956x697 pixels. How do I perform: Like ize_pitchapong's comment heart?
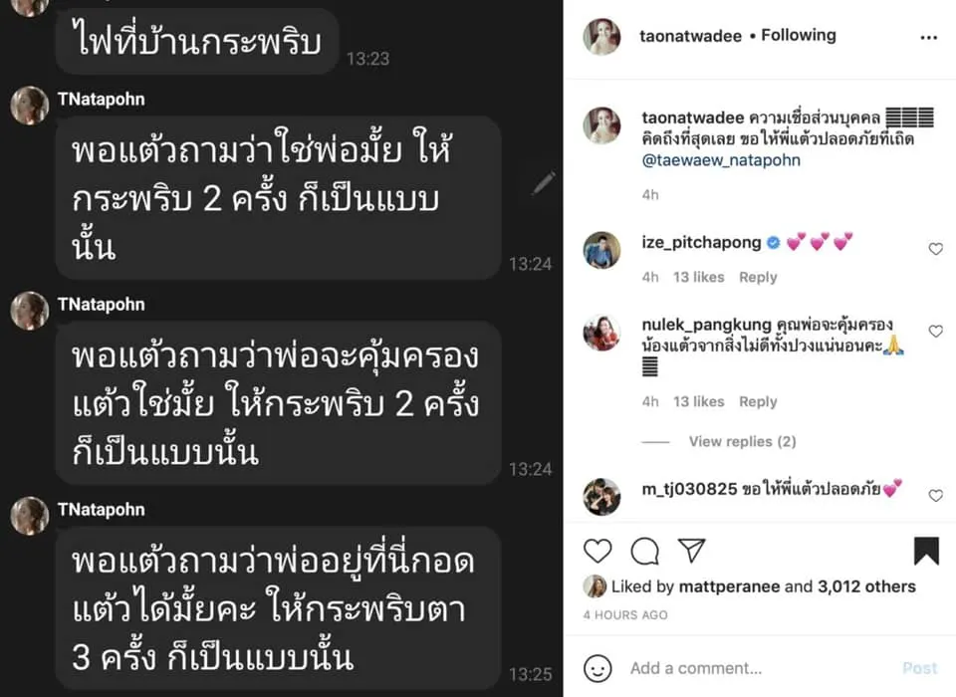[x=935, y=249]
